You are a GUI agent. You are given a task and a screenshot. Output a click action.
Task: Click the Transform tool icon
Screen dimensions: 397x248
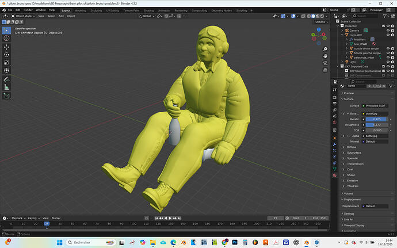(6, 71)
